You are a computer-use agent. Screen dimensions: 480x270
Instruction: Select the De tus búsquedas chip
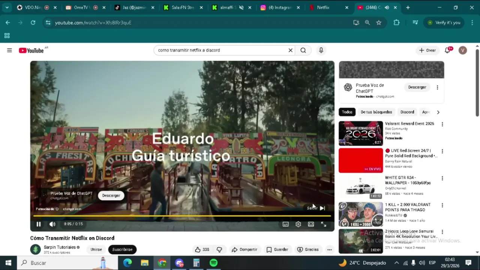[376, 112]
